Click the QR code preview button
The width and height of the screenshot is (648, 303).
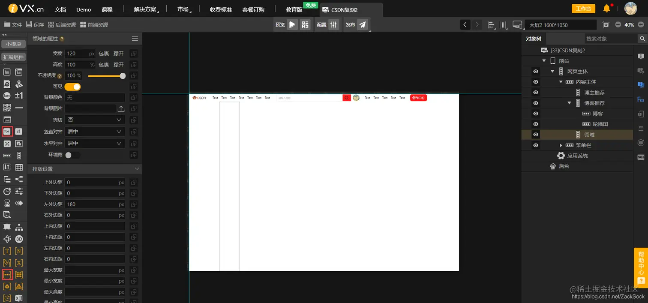(305, 24)
